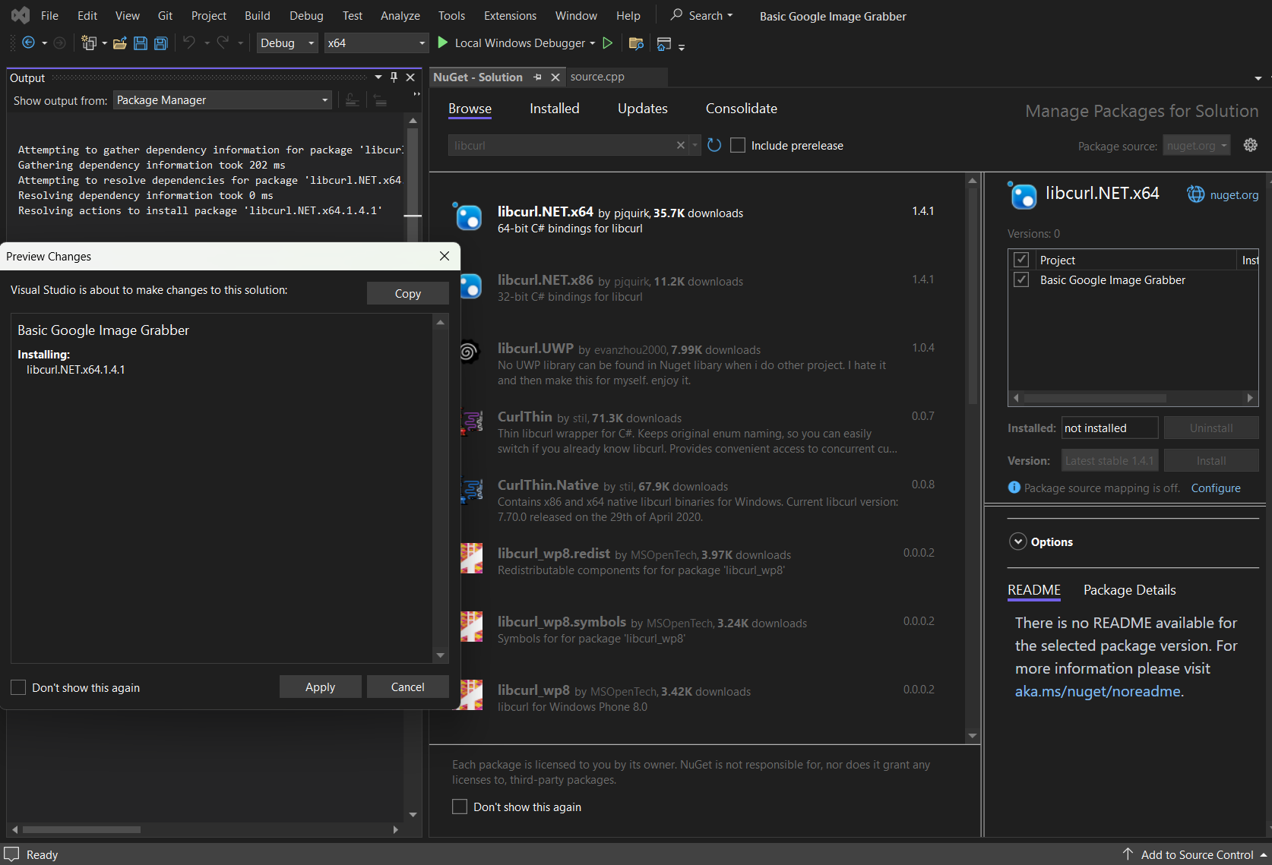Enable the Include prerelease checkbox

point(737,145)
